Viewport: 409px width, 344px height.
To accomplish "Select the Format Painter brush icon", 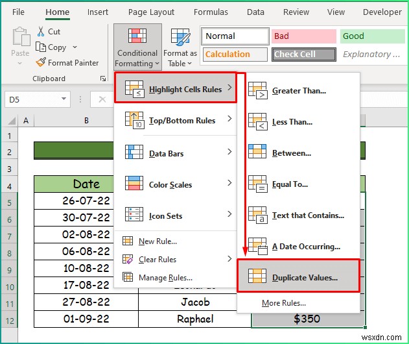I will [41, 62].
